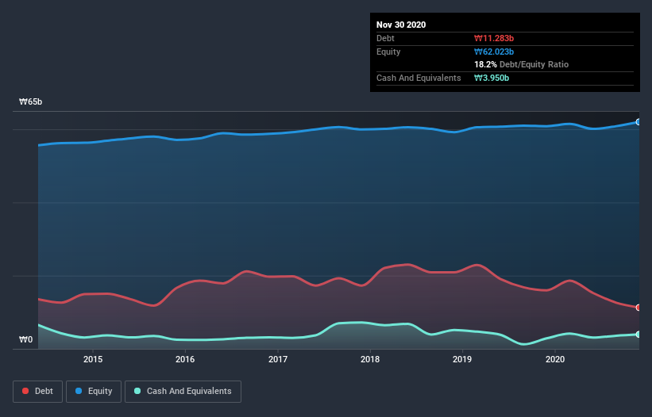Toggle the Debt legend button
Image resolution: width=652 pixels, height=417 pixels.
(x=37, y=392)
